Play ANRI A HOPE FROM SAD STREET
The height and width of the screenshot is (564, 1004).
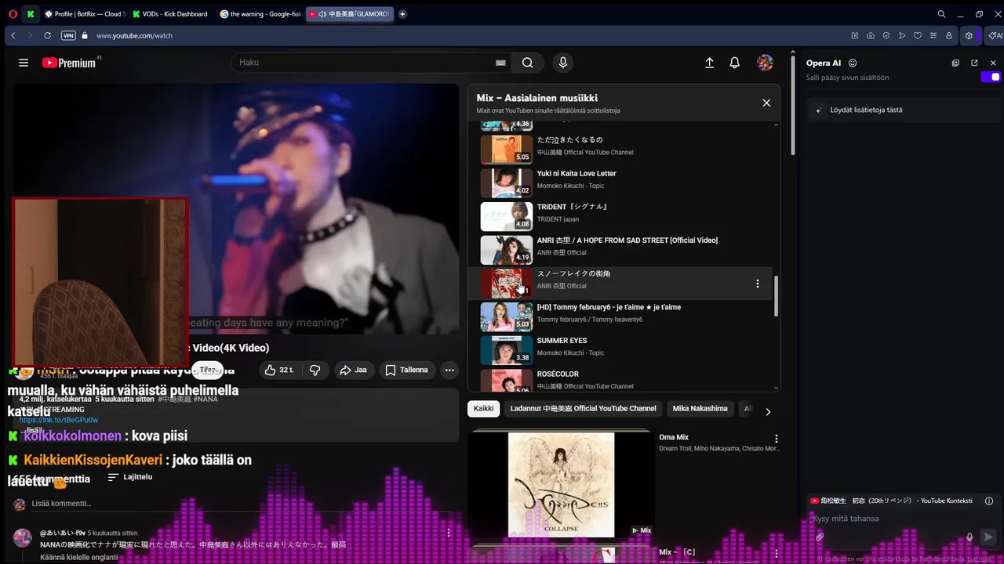coord(620,250)
